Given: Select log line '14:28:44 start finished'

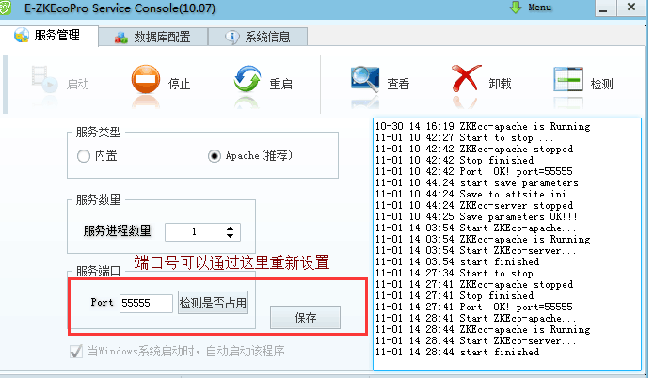Looking at the screenshot, I should pos(457,352).
